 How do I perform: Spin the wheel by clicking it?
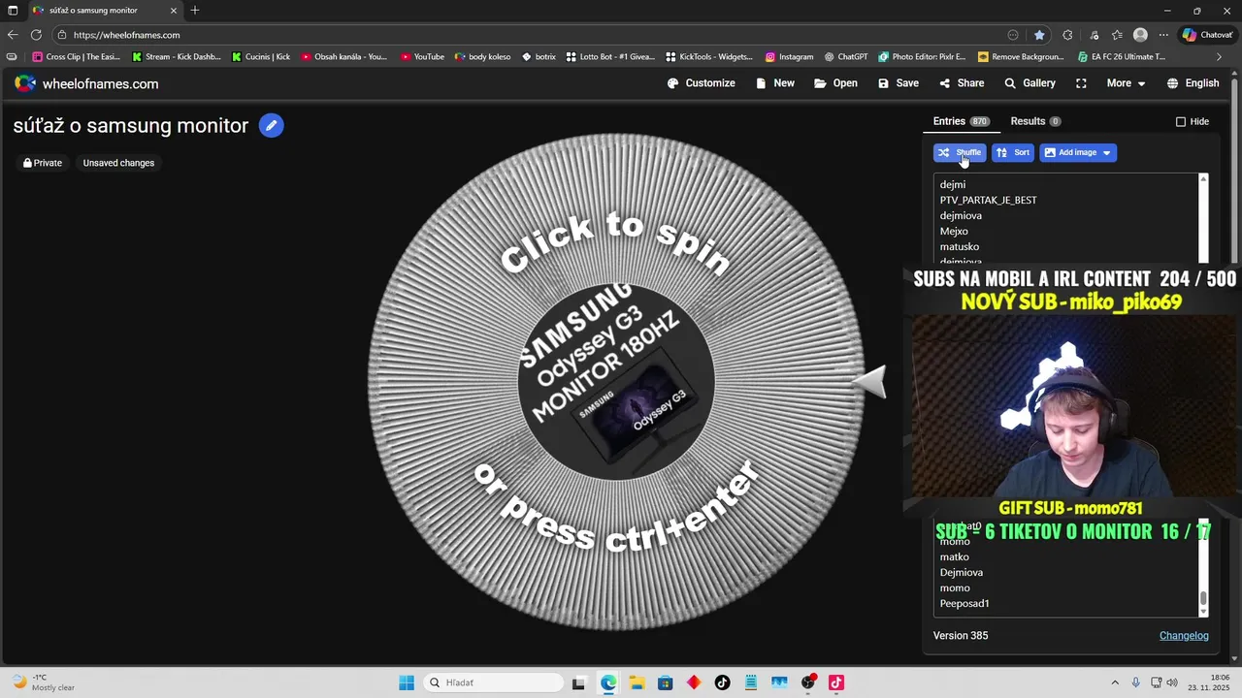[615, 382]
